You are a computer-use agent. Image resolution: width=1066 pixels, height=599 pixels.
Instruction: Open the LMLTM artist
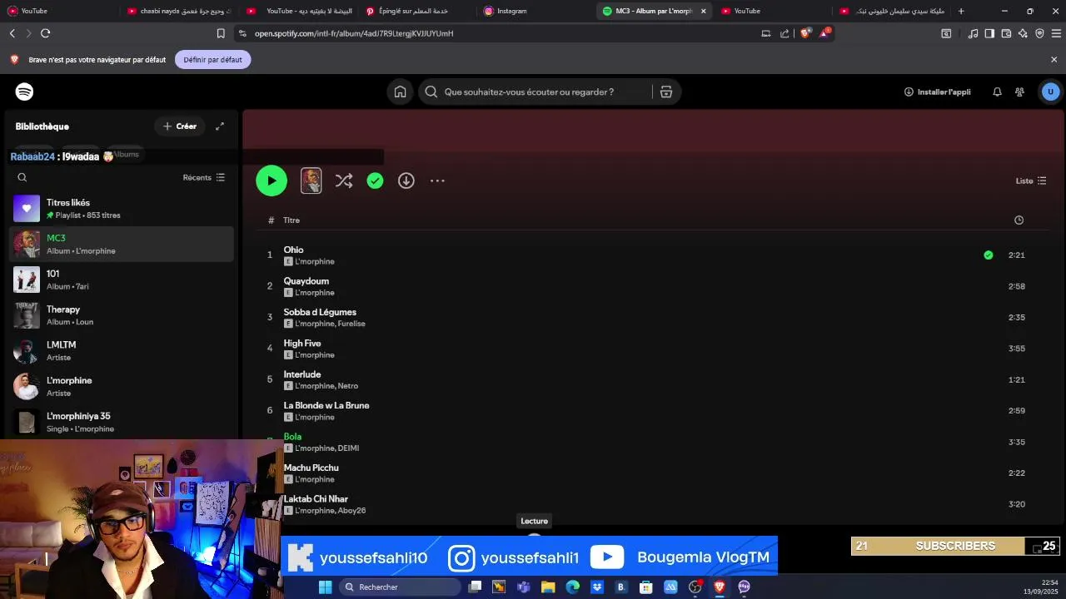pos(122,351)
